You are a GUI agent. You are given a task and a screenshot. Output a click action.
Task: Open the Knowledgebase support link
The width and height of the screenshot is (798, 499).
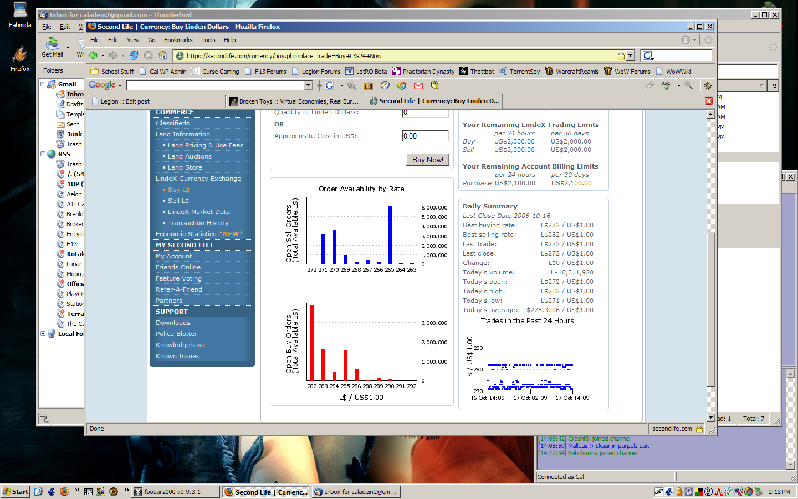click(x=180, y=345)
